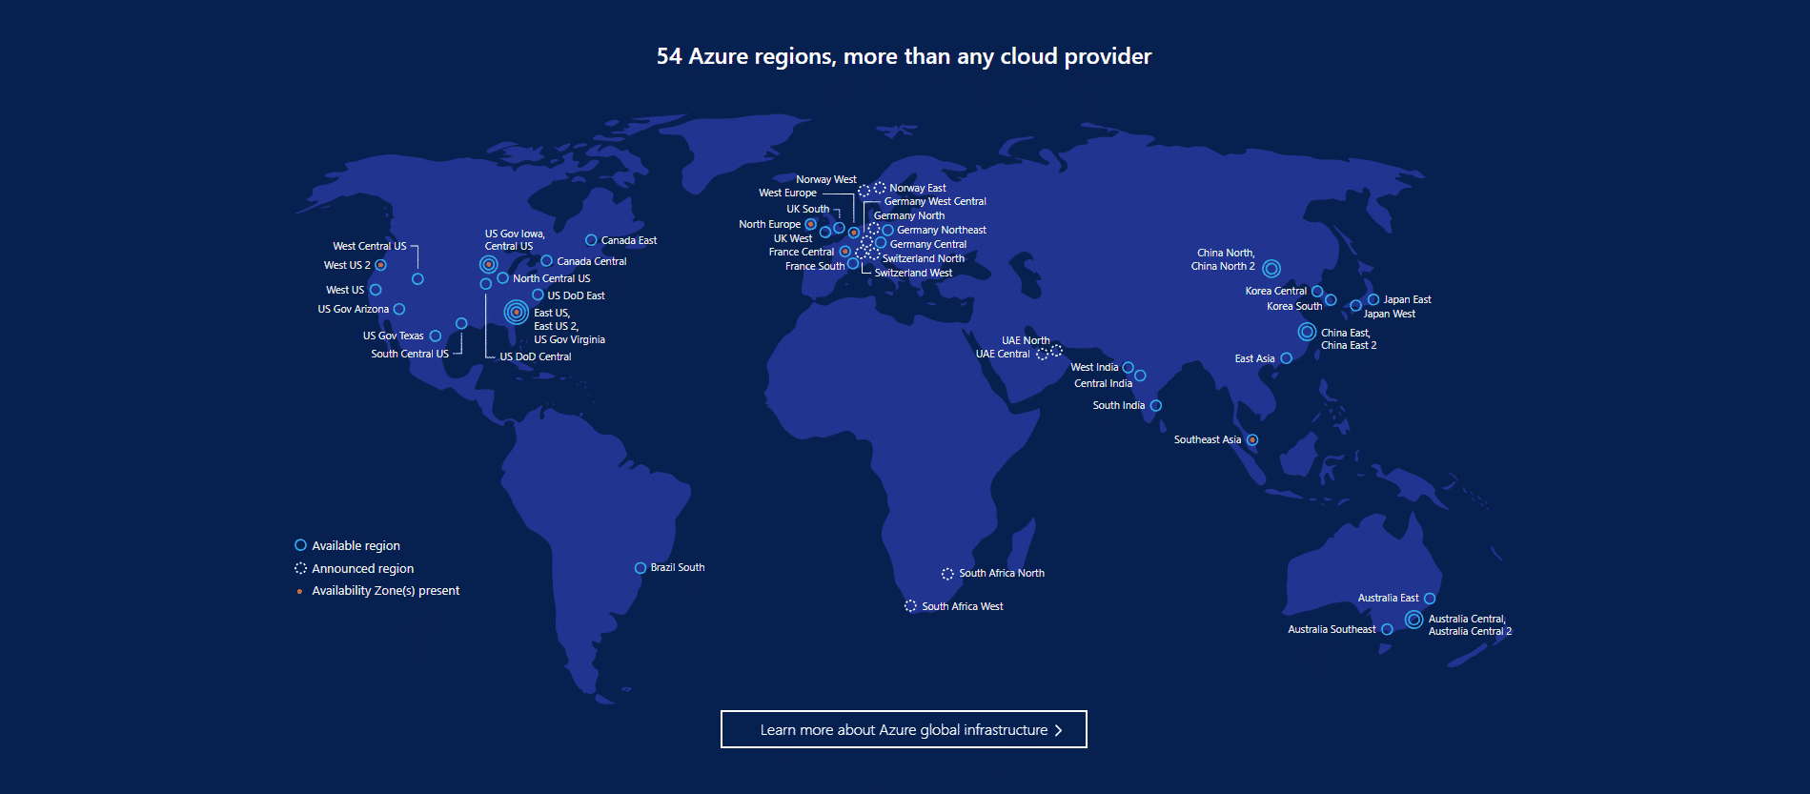This screenshot has width=1810, height=794.
Task: Click the 'US Gov Virginia' label
Action: pos(569,339)
